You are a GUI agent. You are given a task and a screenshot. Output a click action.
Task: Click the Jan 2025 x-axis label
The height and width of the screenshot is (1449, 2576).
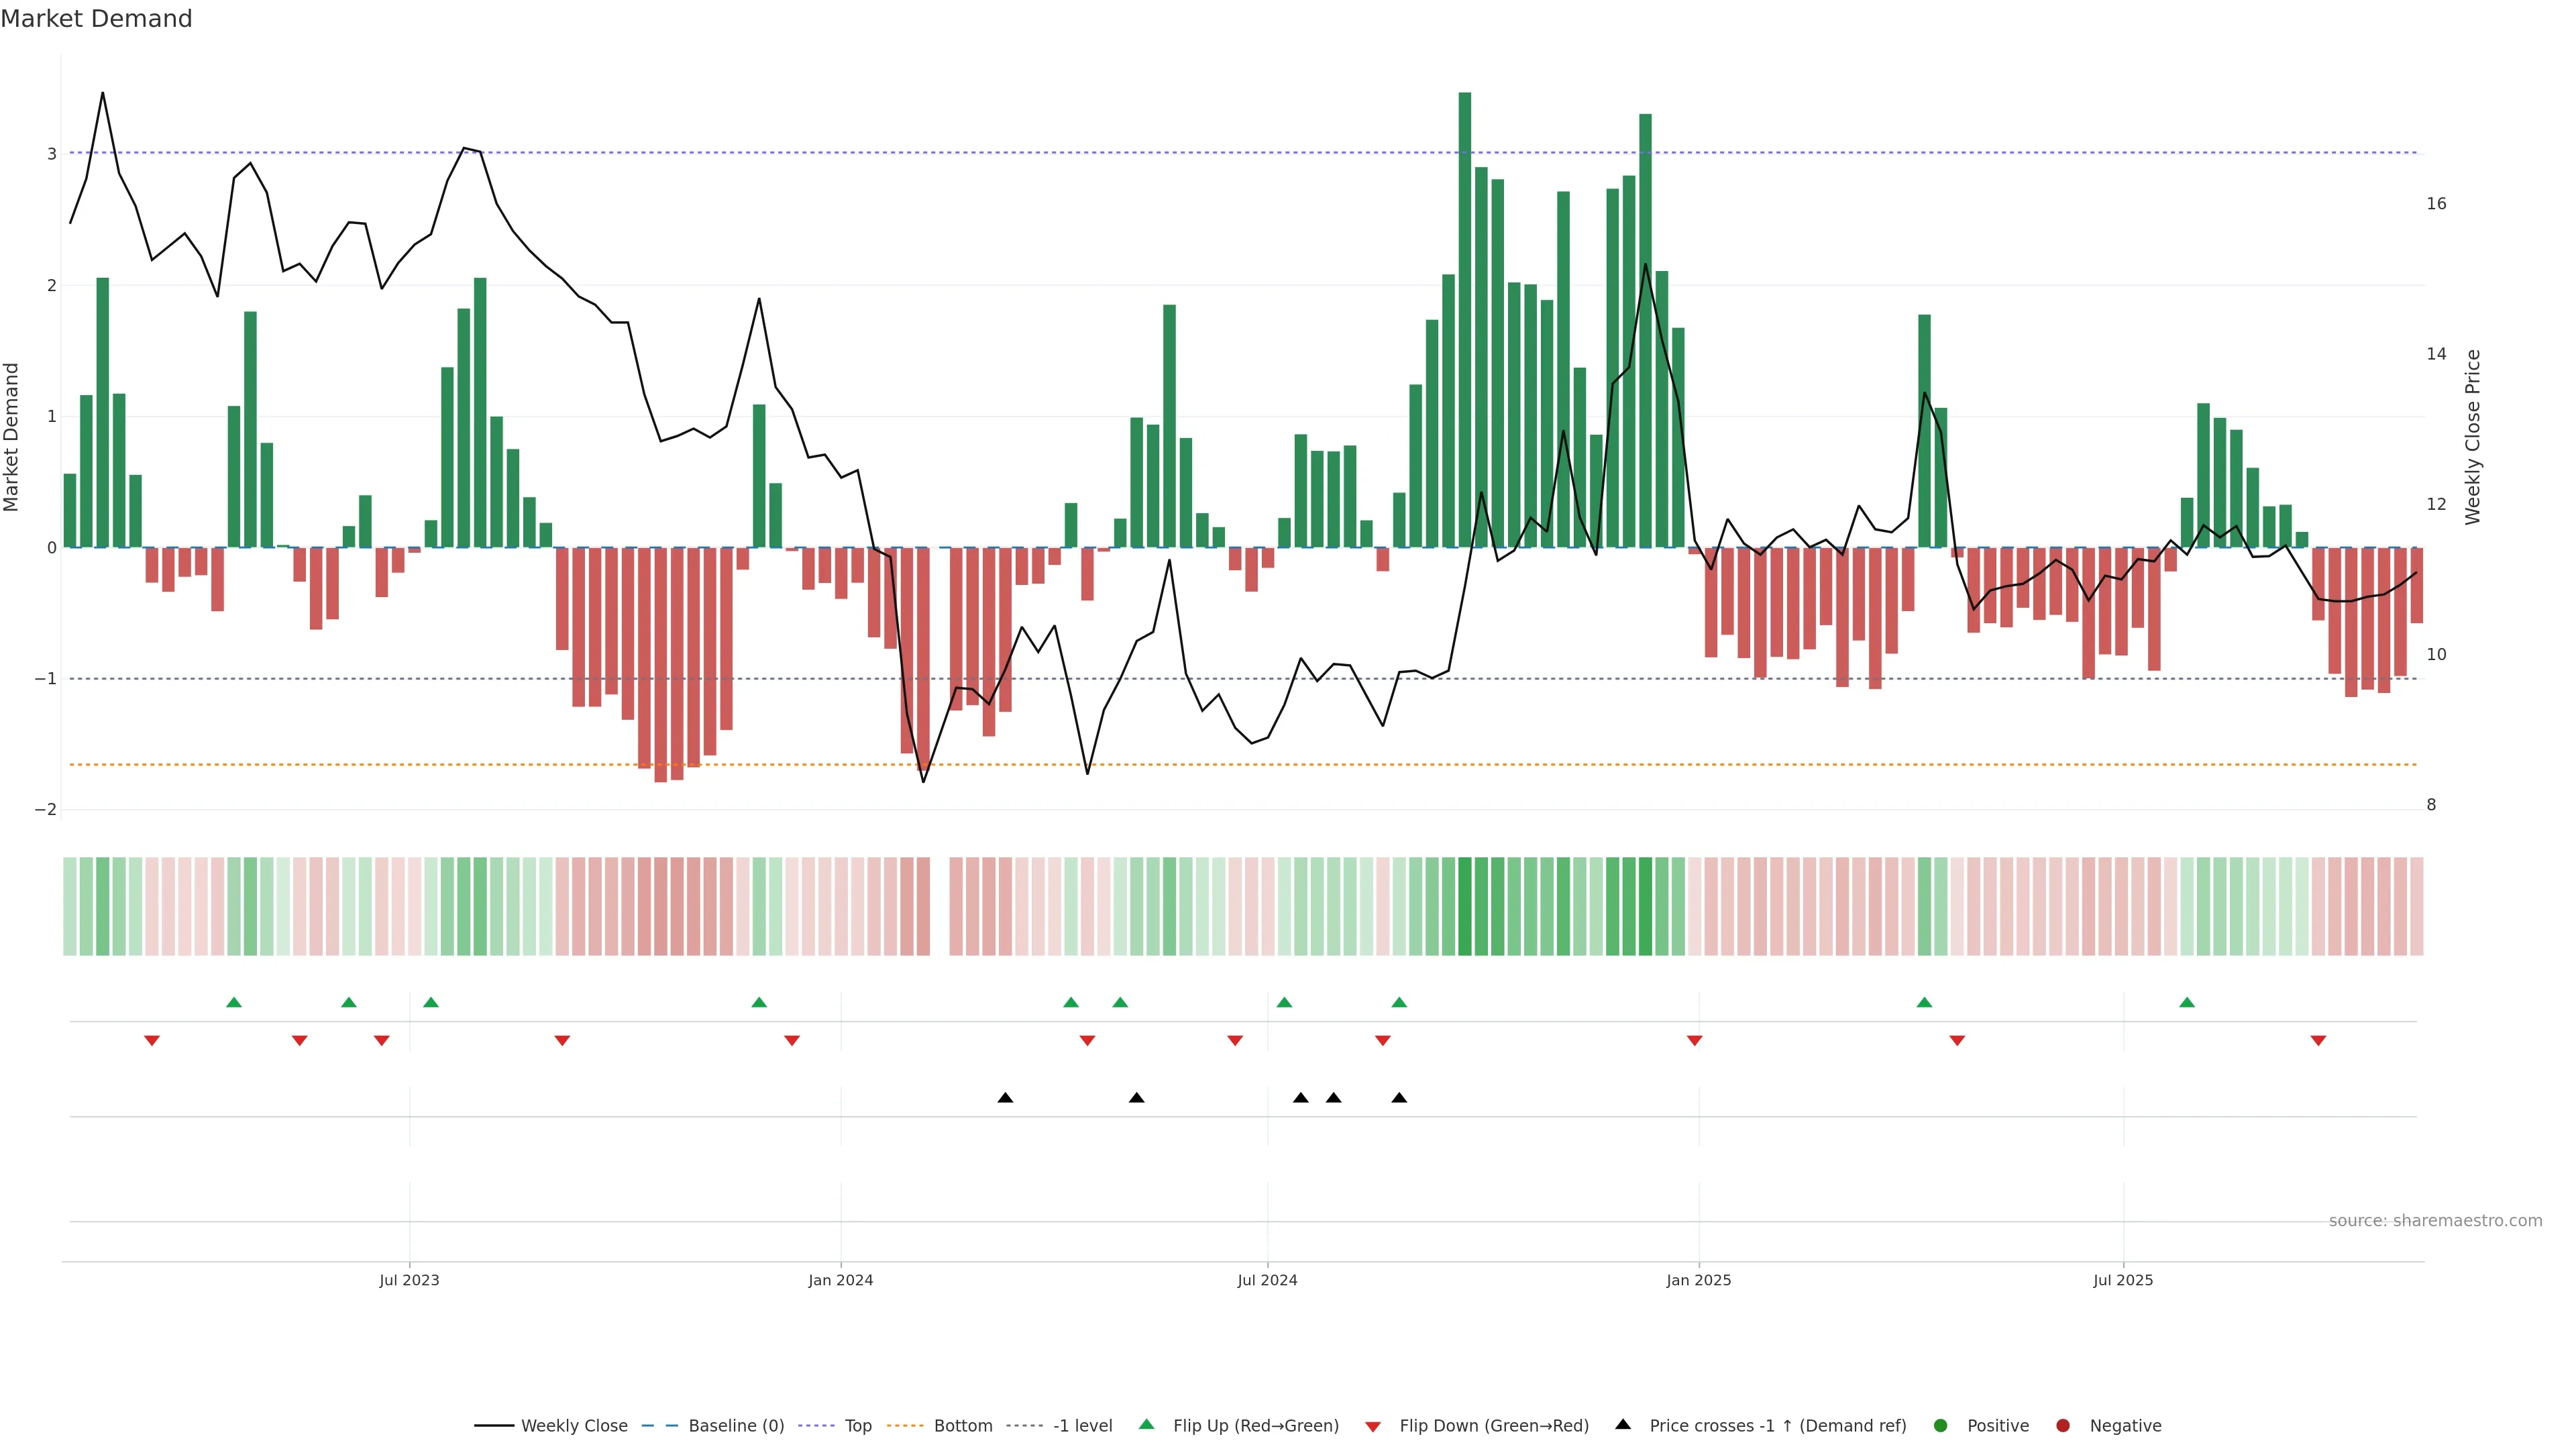click(1698, 1280)
